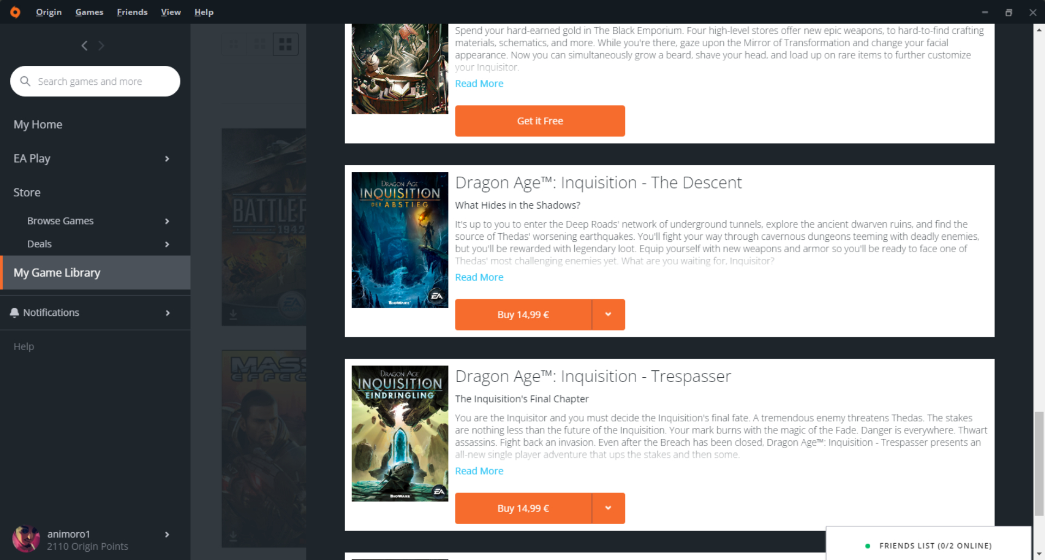Expand the Deals submenu chevron
The width and height of the screenshot is (1045, 560).
tap(167, 245)
